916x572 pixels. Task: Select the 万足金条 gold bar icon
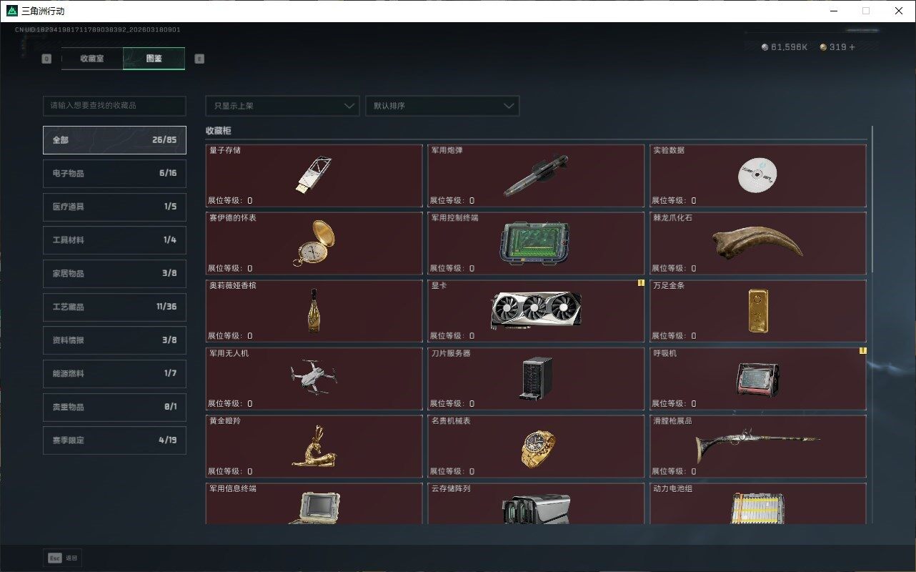pos(758,311)
